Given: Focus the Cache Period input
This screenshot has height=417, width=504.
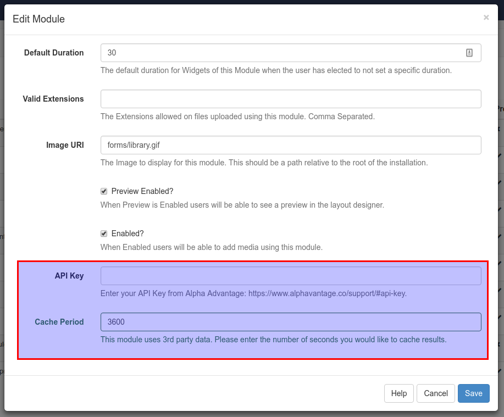Looking at the screenshot, I should point(290,322).
